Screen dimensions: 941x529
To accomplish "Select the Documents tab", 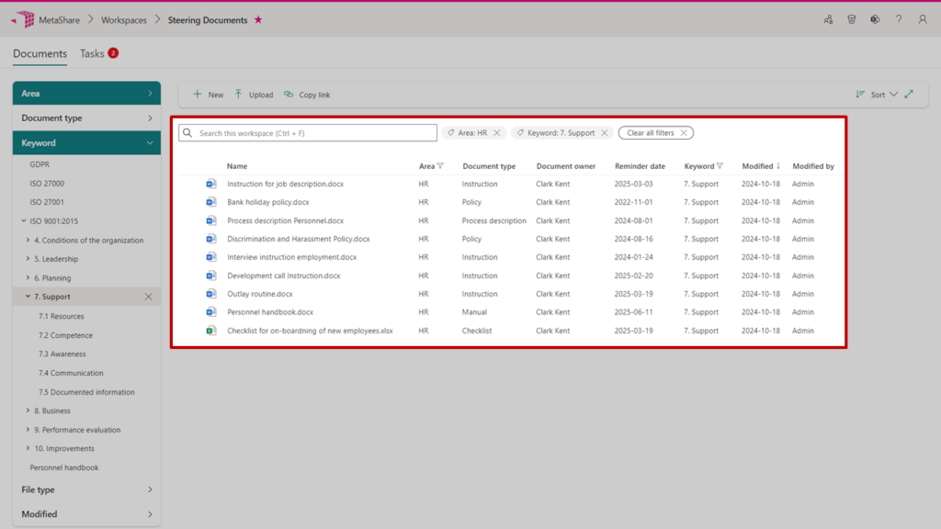I will coord(40,53).
